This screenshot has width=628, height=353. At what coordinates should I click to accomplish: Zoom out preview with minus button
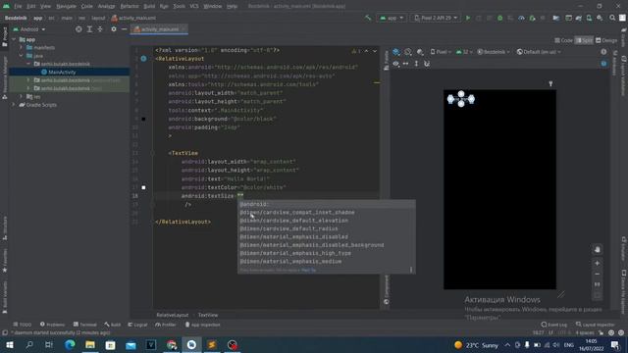click(598, 275)
